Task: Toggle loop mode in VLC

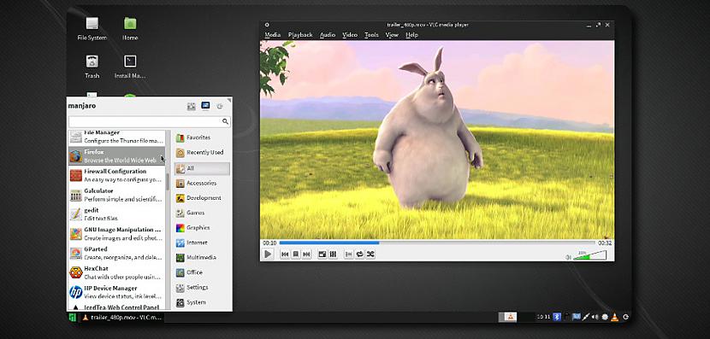Action: (359, 254)
